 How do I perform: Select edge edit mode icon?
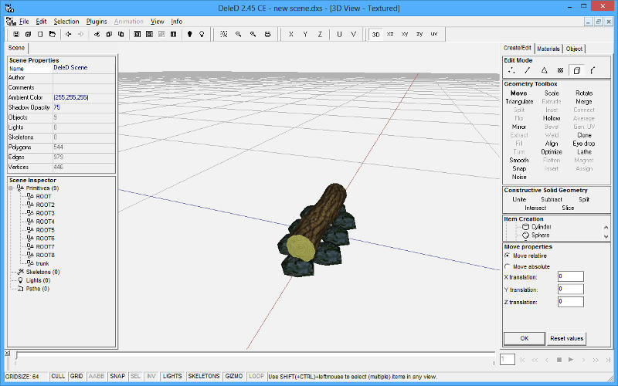tap(528, 70)
